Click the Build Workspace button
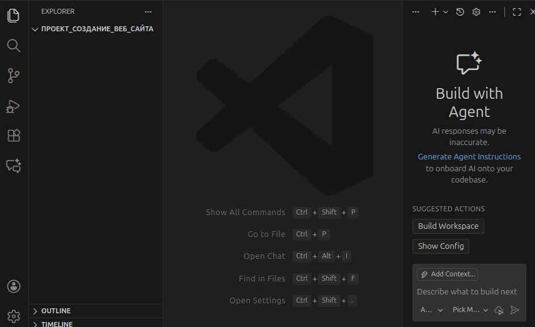This screenshot has height=327, width=535. (x=448, y=226)
